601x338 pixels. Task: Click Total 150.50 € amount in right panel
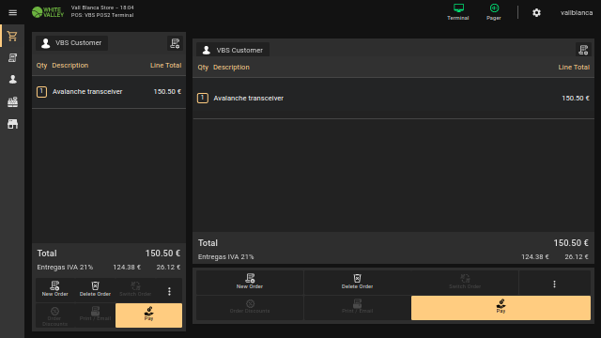[x=571, y=243]
